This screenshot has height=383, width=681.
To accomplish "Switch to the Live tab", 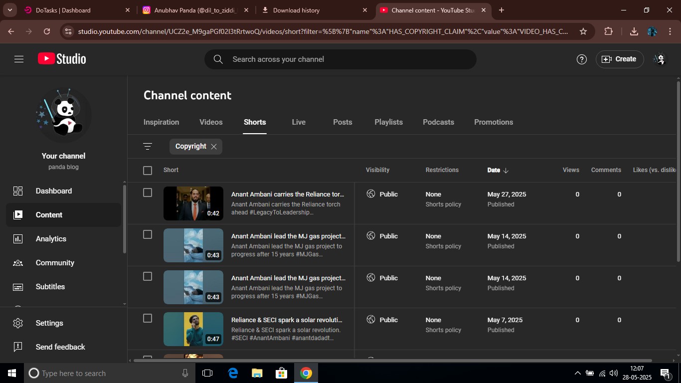I will (x=299, y=122).
